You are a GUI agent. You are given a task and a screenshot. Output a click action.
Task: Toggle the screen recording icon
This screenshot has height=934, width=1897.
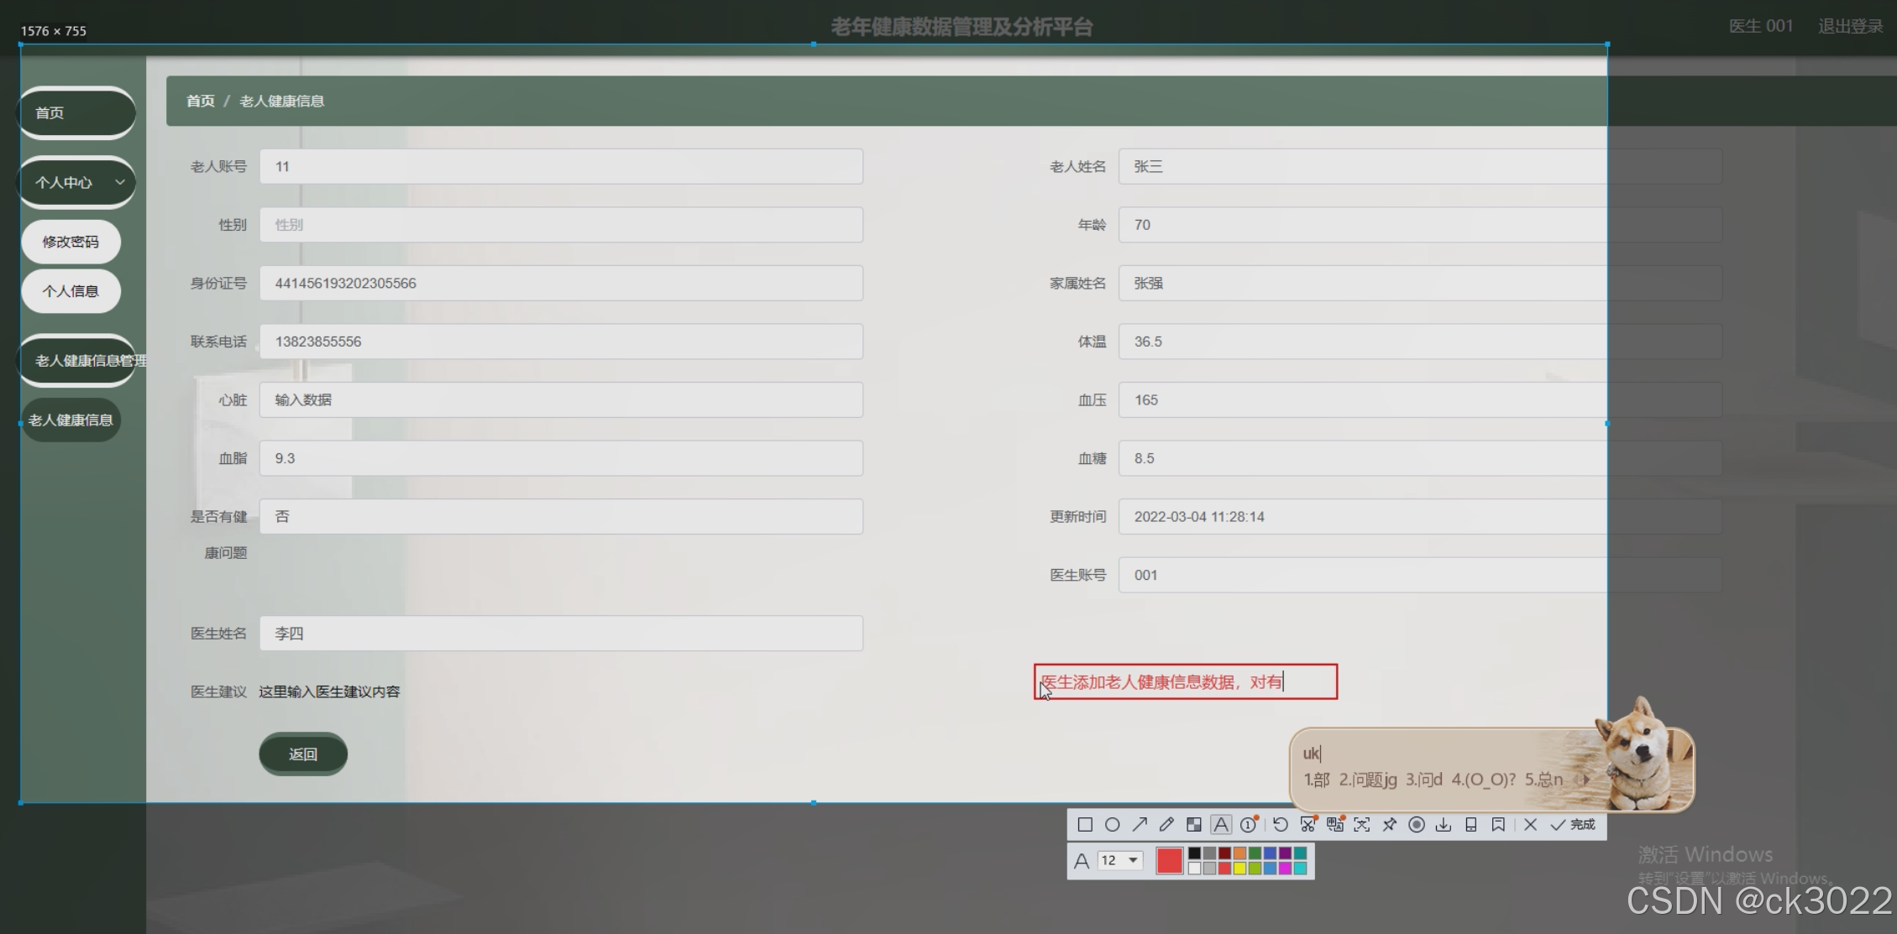[1416, 825]
